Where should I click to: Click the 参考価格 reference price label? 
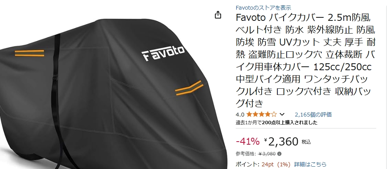pos(246,154)
